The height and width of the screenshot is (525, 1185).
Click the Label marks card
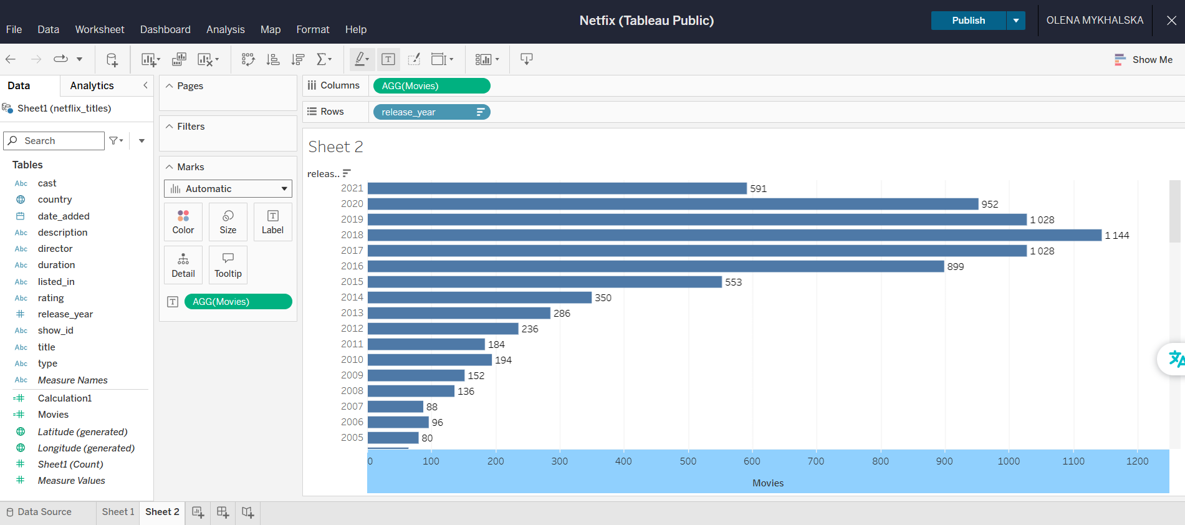tap(272, 222)
